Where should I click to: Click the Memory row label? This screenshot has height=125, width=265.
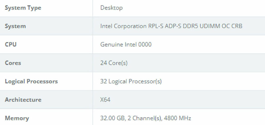17,118
